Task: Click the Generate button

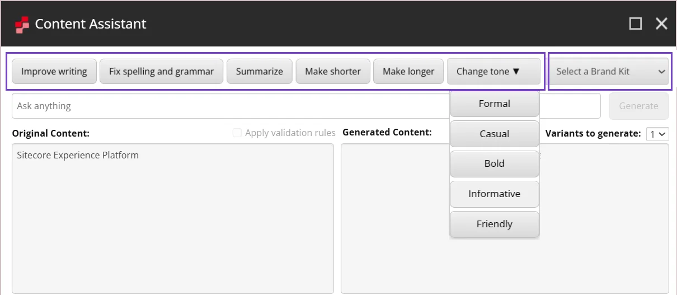Action: [x=638, y=106]
